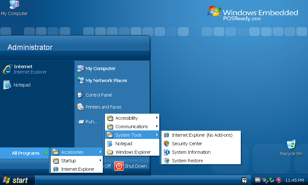
Task: Select System Restore from System Tools
Action: [201, 161]
